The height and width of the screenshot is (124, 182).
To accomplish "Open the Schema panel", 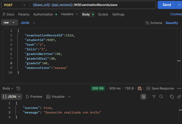I will click(x=154, y=23).
